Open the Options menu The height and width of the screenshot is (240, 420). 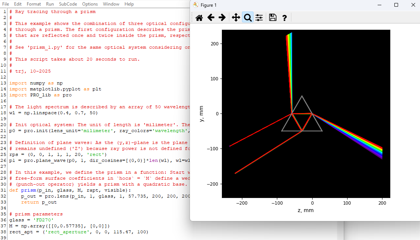[90, 4]
